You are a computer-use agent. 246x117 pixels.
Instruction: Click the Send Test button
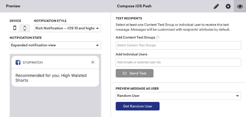tap(134, 73)
